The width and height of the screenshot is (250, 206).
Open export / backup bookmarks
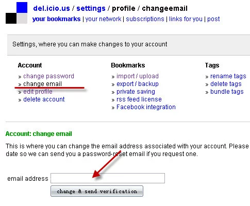pyautogui.click(x=138, y=84)
